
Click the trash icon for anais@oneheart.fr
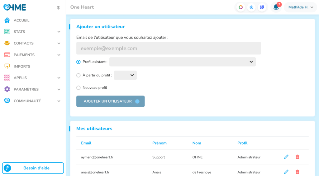[297, 172]
